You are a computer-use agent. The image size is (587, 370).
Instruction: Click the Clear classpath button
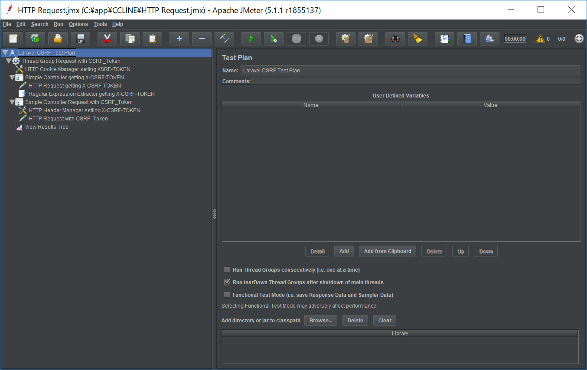[385, 321]
